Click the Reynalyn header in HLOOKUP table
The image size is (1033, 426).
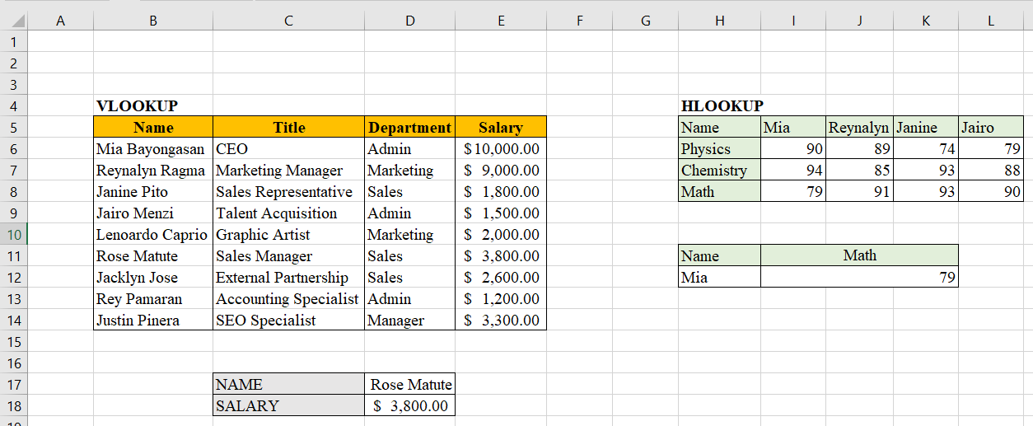859,128
